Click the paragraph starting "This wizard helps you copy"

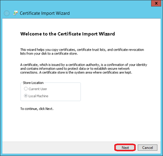[x=82, y=52]
